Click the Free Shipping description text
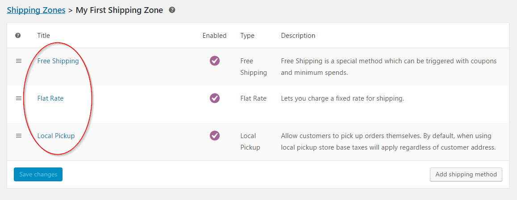The image size is (517, 200). tap(388, 66)
